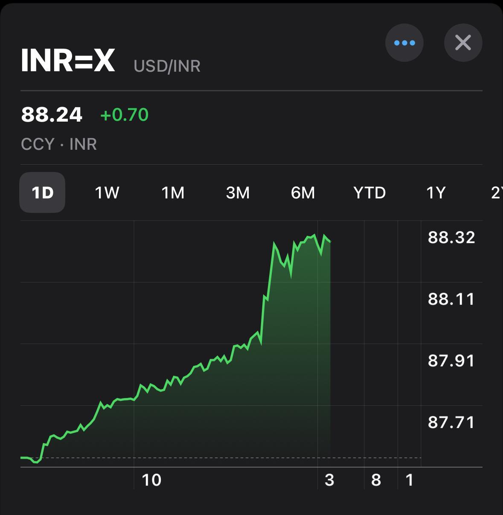Image resolution: width=503 pixels, height=515 pixels.
Task: Click the CCY · INR exchange label
Action: pos(59,144)
